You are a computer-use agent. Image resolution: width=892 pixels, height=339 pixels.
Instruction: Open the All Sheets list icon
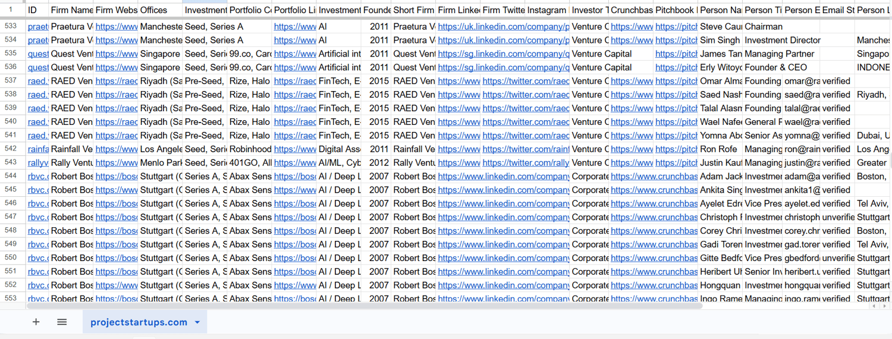62,322
